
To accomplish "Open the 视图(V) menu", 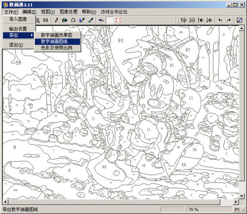I will [x=48, y=12].
